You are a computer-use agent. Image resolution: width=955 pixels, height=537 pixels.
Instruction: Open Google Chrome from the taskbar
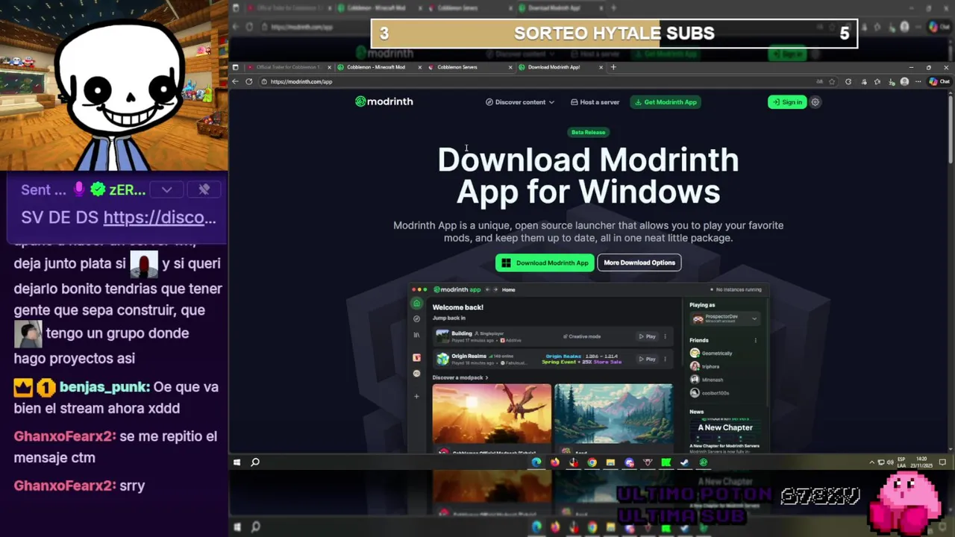[x=592, y=462]
